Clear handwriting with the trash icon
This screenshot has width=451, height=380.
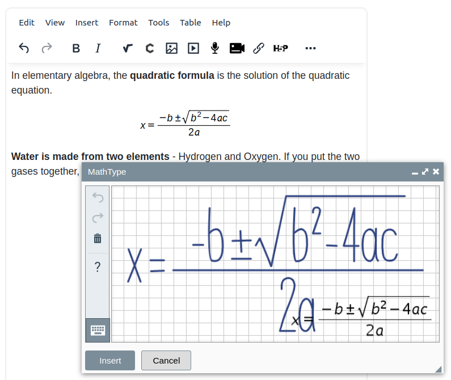pos(98,238)
